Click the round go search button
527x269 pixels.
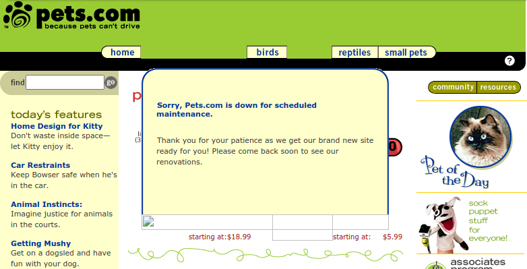pyautogui.click(x=111, y=82)
